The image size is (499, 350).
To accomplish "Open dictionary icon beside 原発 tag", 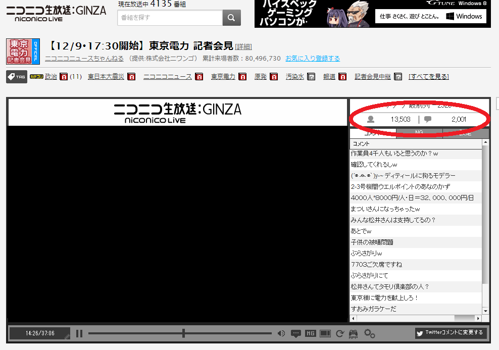I will coord(274,77).
